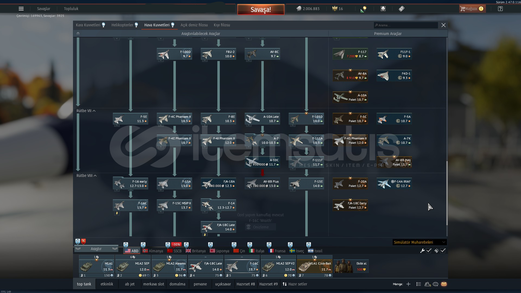Select the etkinlik preset tab

(x=107, y=284)
